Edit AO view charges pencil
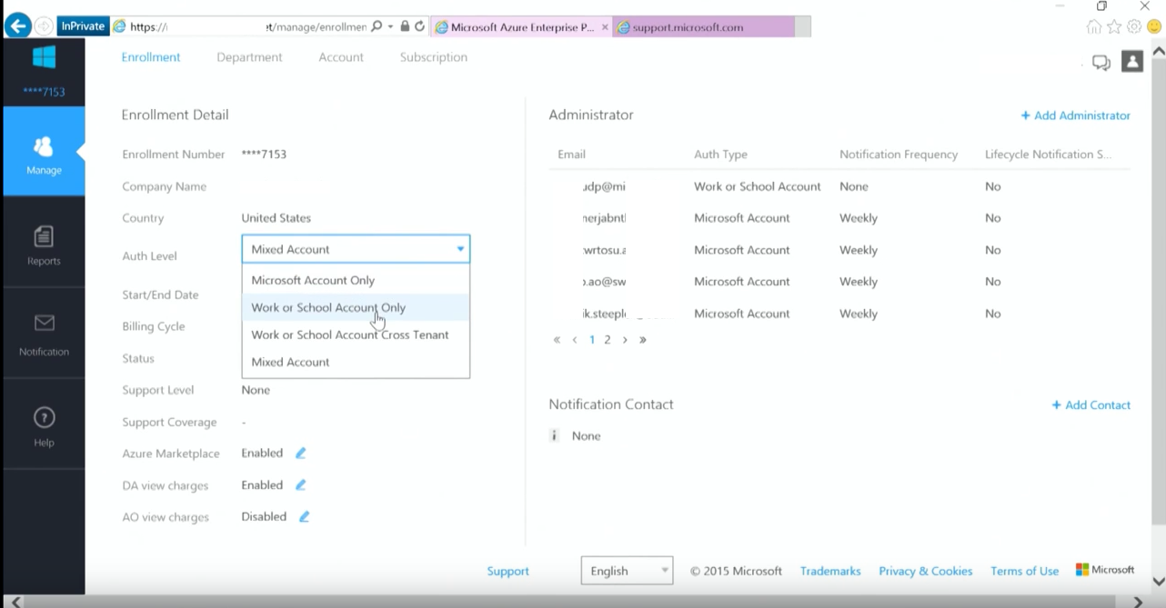The width and height of the screenshot is (1166, 608). (x=305, y=517)
